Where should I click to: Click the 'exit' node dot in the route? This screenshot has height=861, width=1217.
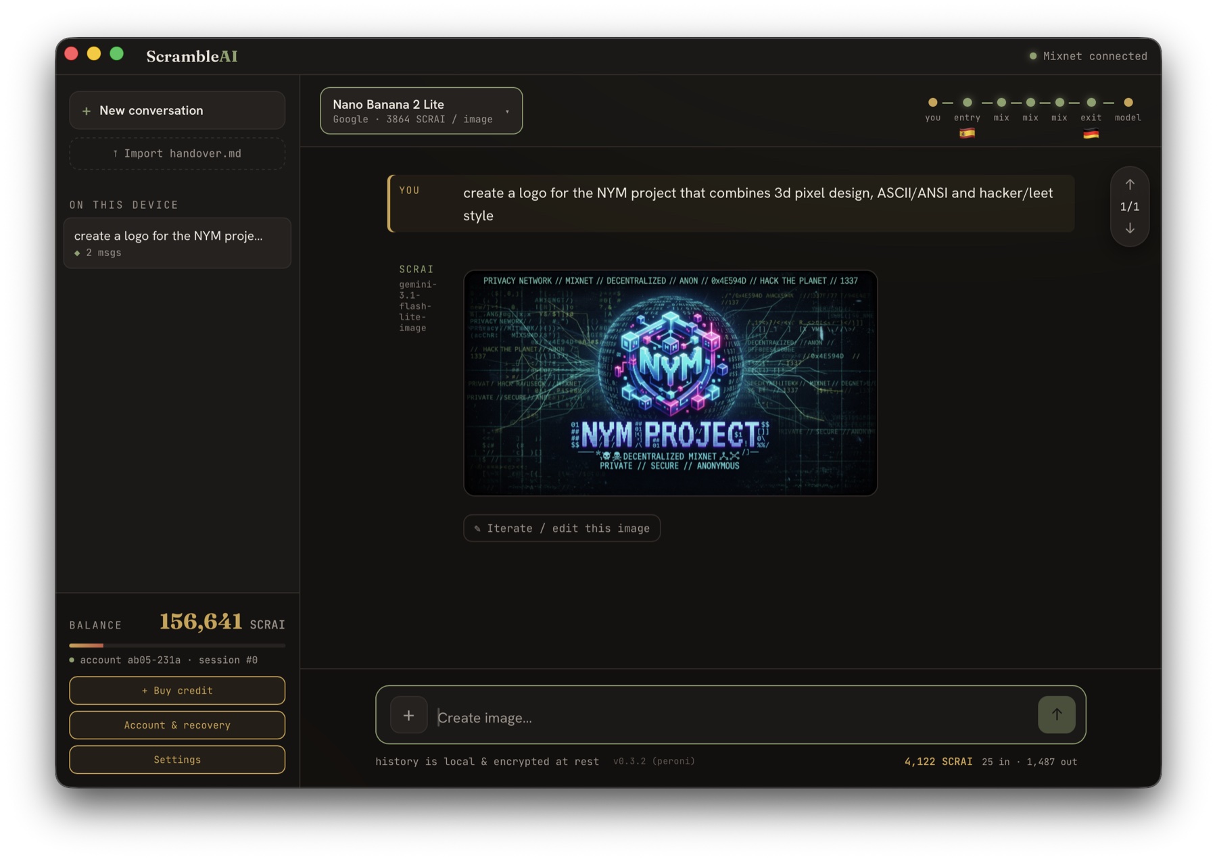coord(1091,103)
